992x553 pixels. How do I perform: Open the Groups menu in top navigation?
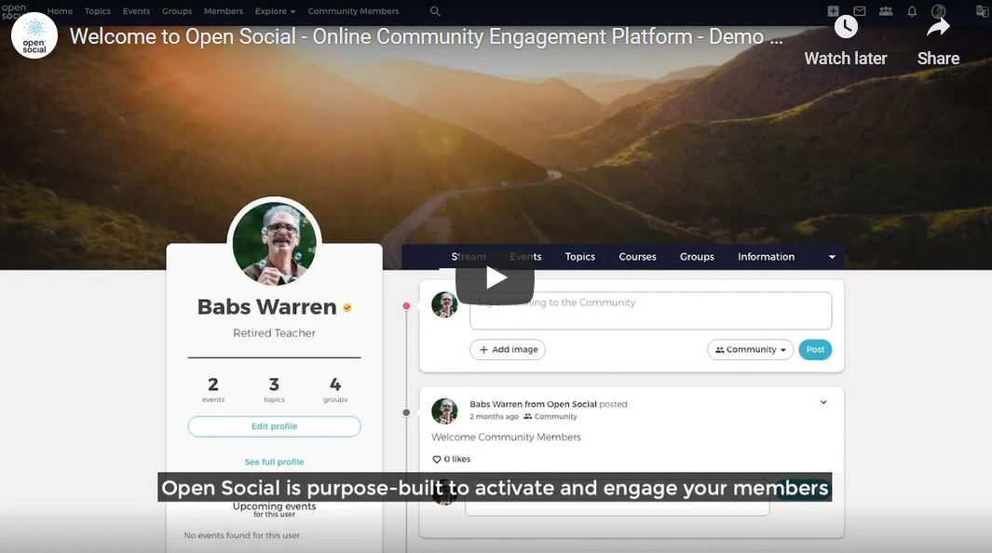coord(176,11)
